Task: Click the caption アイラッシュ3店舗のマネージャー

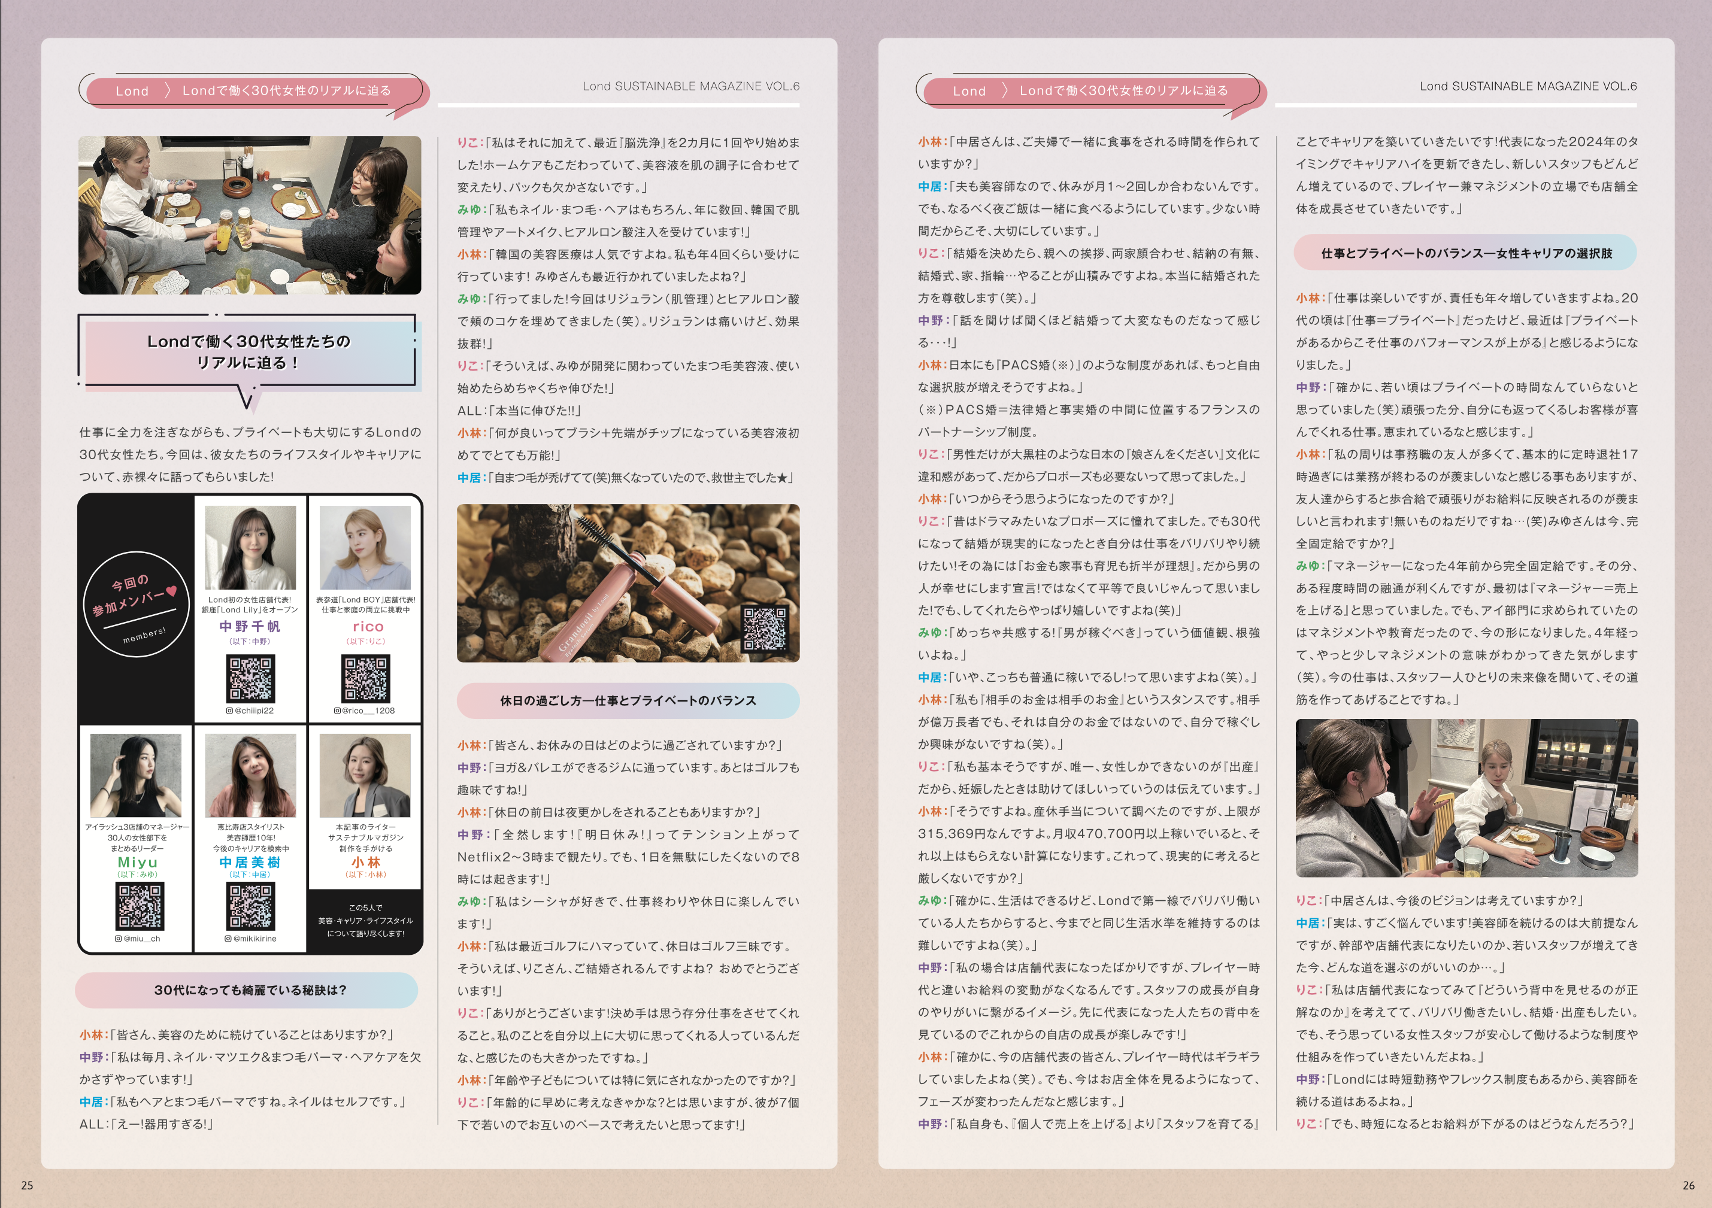Action: tap(137, 827)
